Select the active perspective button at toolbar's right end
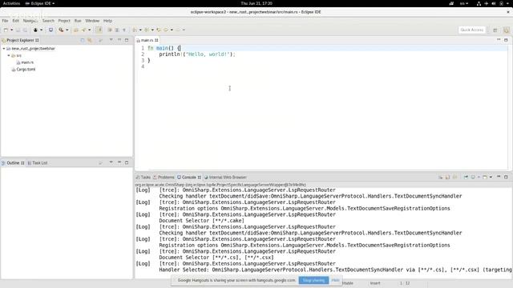 (x=506, y=30)
